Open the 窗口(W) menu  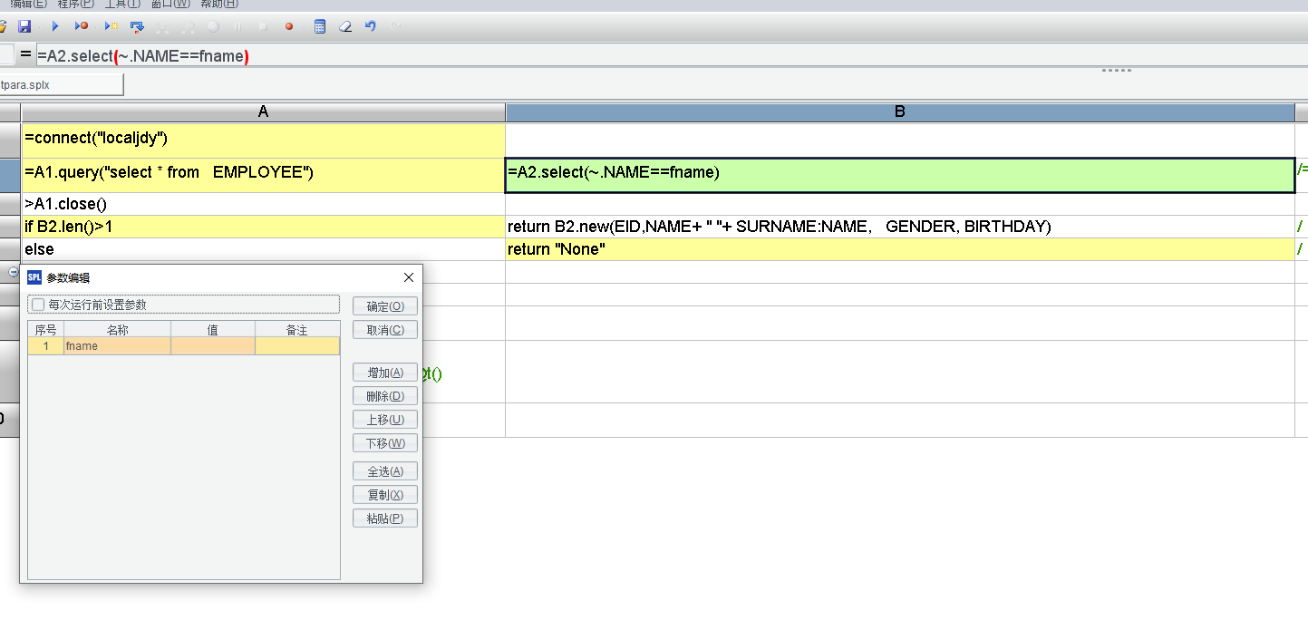170,5
